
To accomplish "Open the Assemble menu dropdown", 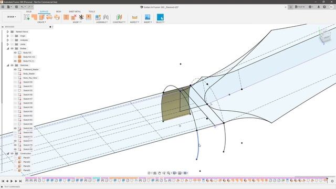I will tap(102, 22).
